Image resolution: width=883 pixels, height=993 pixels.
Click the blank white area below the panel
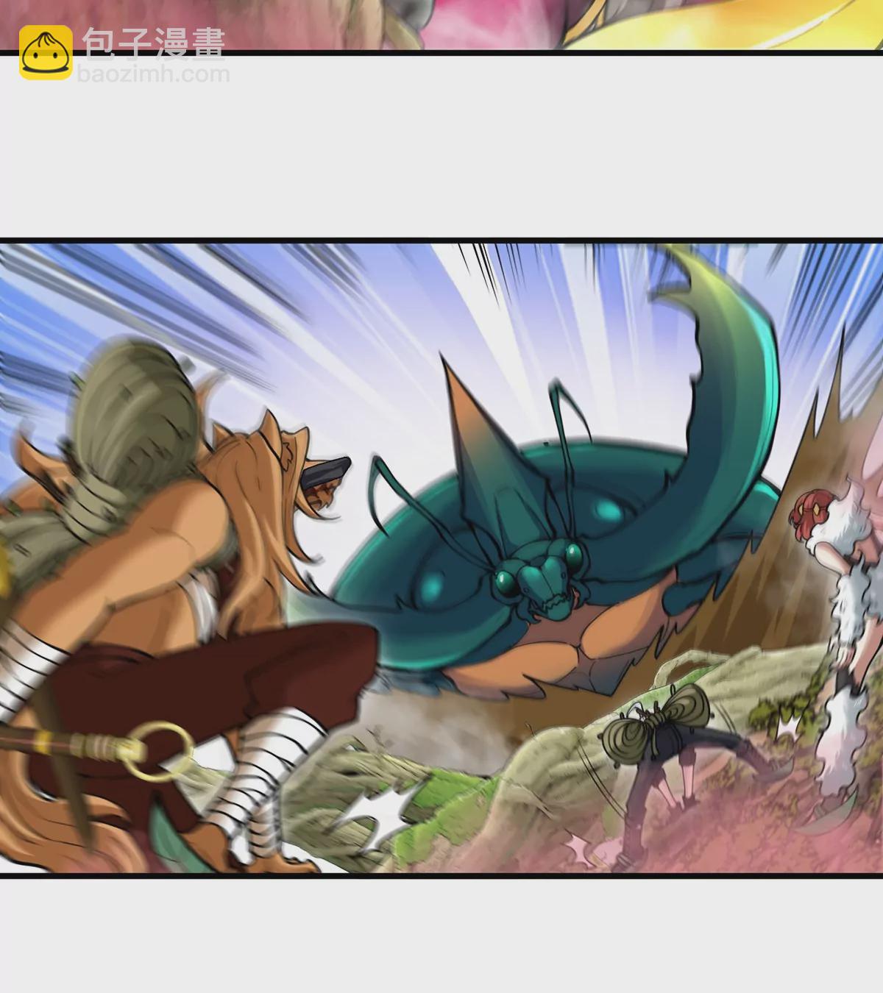click(x=441, y=934)
